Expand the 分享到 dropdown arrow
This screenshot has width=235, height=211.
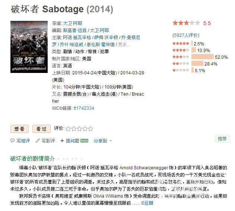click(111, 141)
